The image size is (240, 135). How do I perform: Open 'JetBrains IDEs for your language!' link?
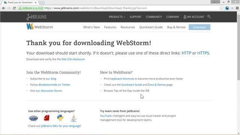click(61, 126)
